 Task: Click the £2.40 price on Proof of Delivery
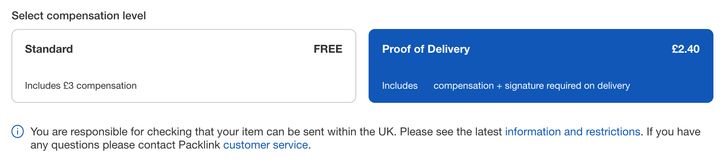pyautogui.click(x=685, y=49)
